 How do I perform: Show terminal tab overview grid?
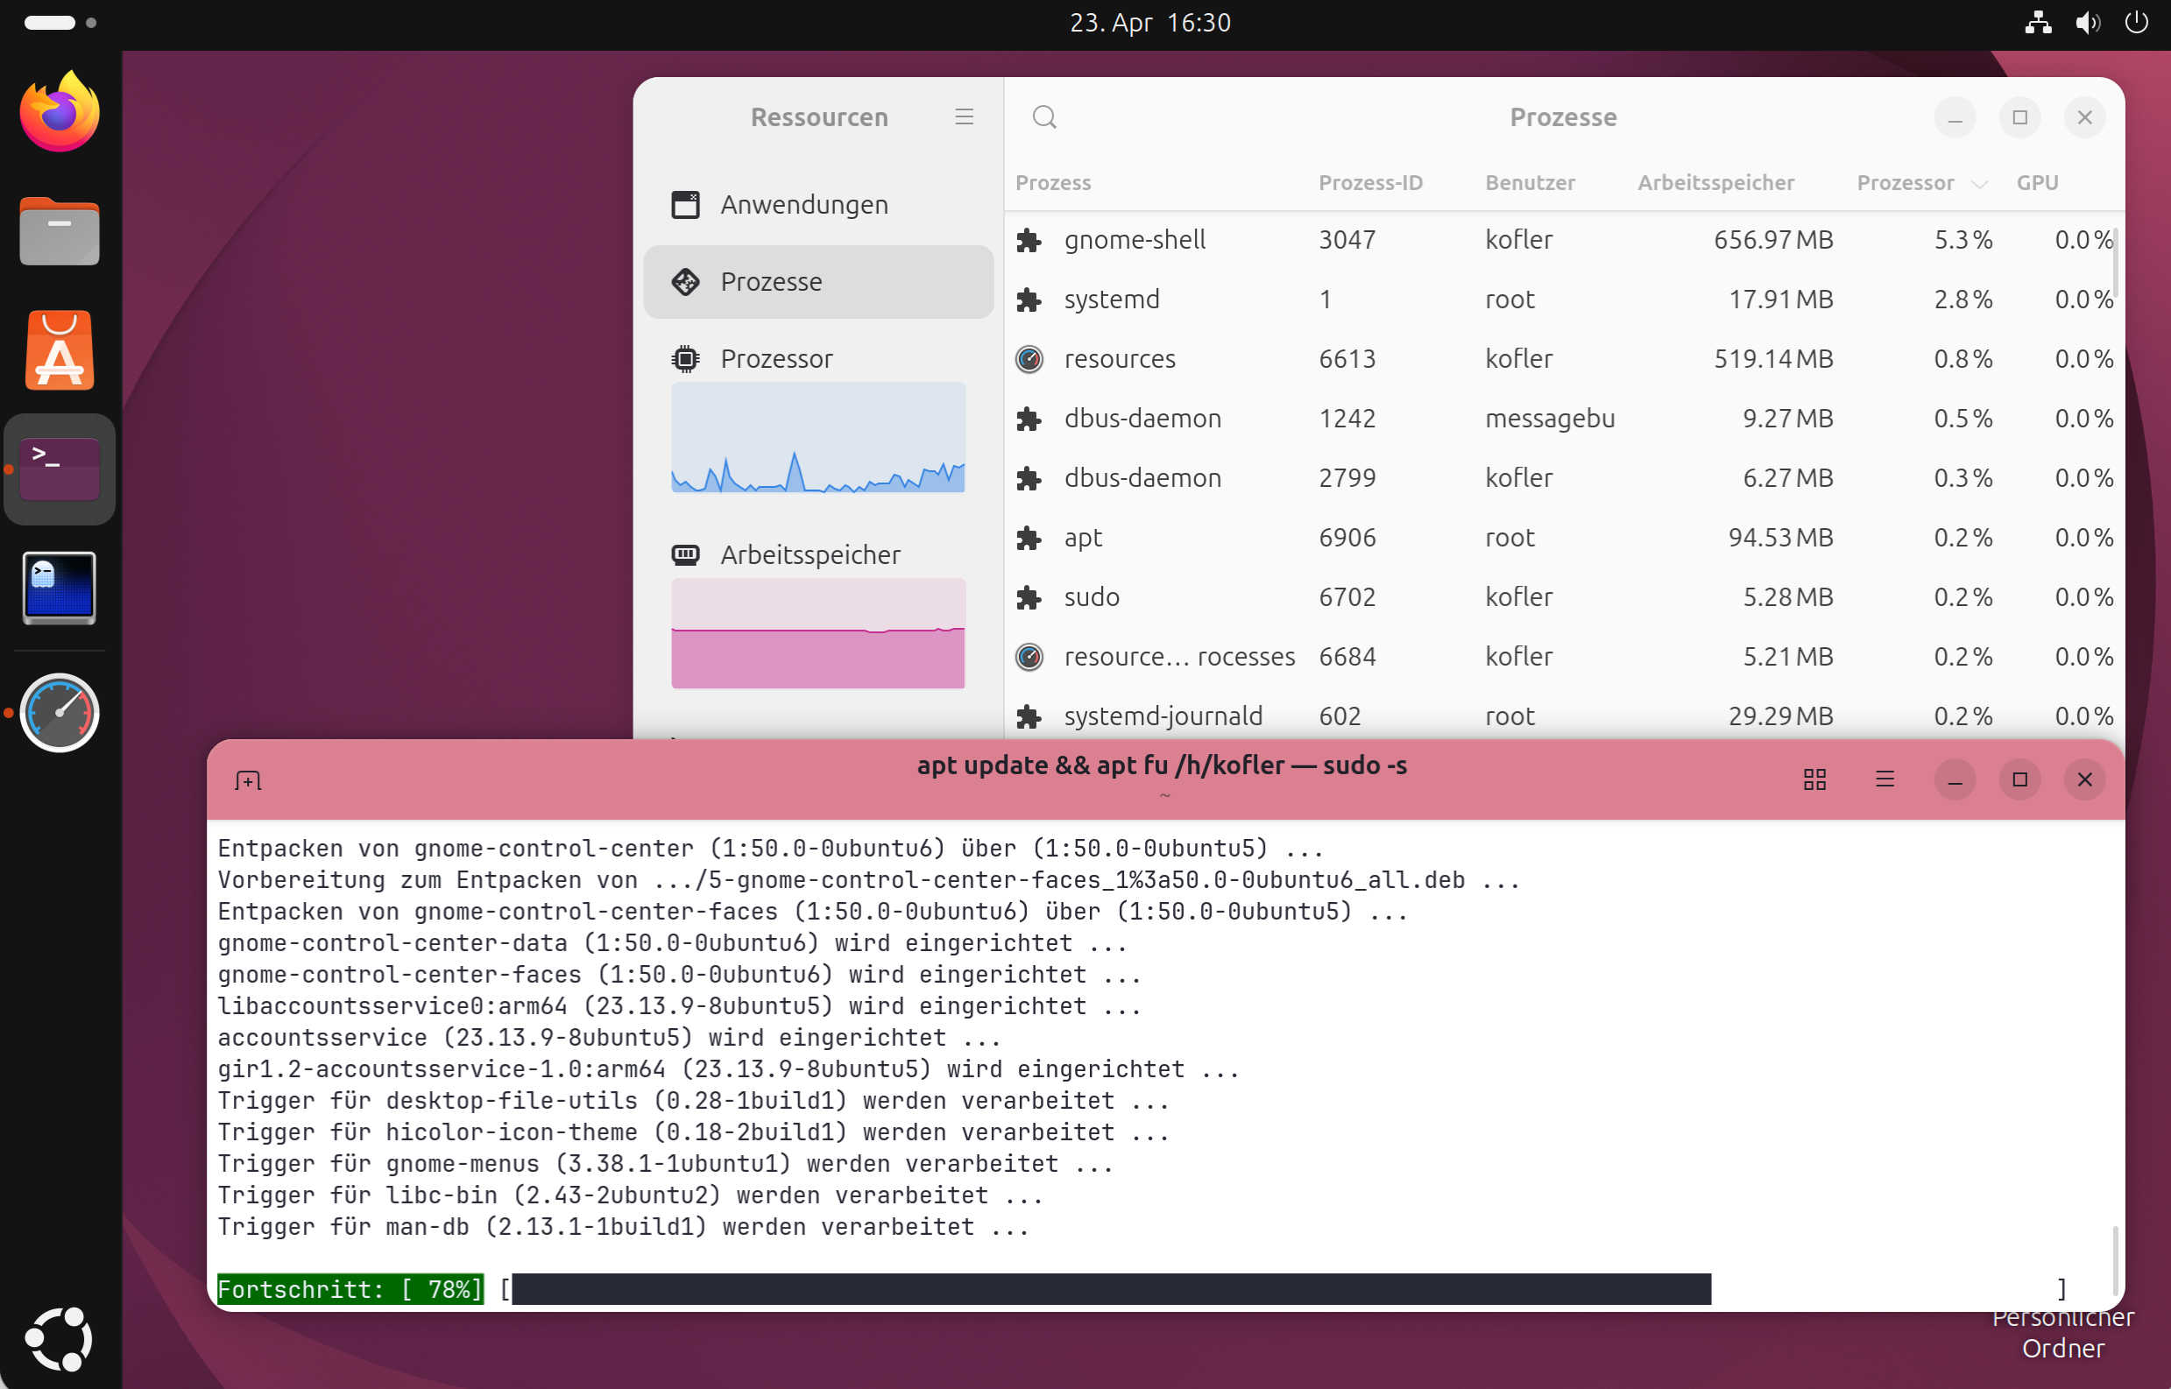coord(1814,779)
